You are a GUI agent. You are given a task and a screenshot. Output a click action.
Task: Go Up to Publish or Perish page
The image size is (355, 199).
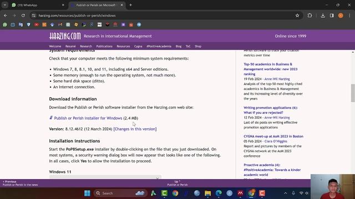[177, 183]
